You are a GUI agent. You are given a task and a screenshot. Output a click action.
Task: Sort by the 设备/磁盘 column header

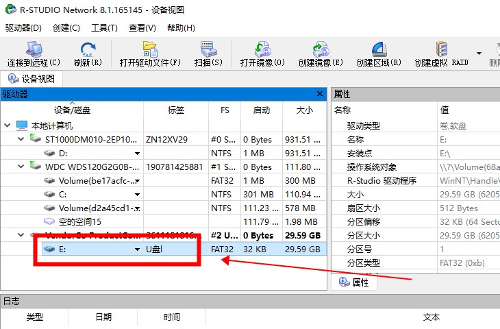(x=72, y=110)
